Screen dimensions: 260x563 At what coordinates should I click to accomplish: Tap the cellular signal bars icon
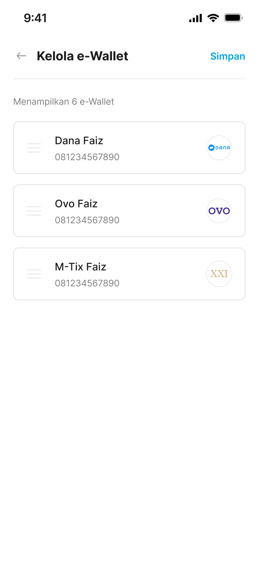[196, 18]
